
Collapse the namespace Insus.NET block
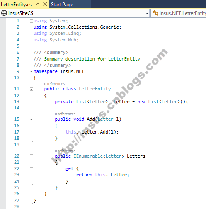pyautogui.click(x=32, y=72)
